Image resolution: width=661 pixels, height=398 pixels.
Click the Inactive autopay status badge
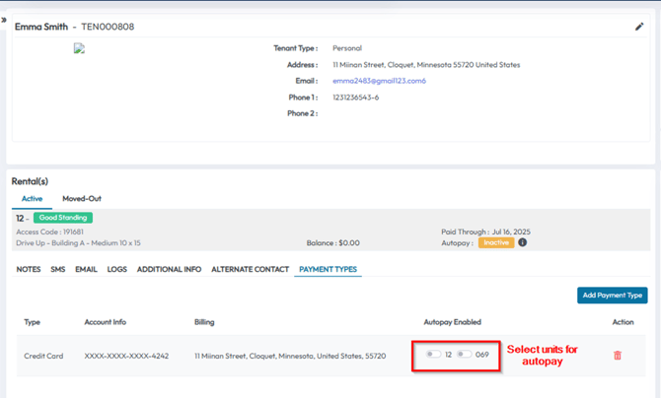pos(496,242)
